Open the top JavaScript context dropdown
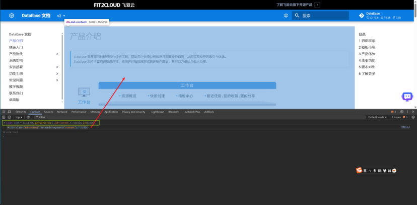The height and width of the screenshot is (205, 417). [x=19, y=117]
